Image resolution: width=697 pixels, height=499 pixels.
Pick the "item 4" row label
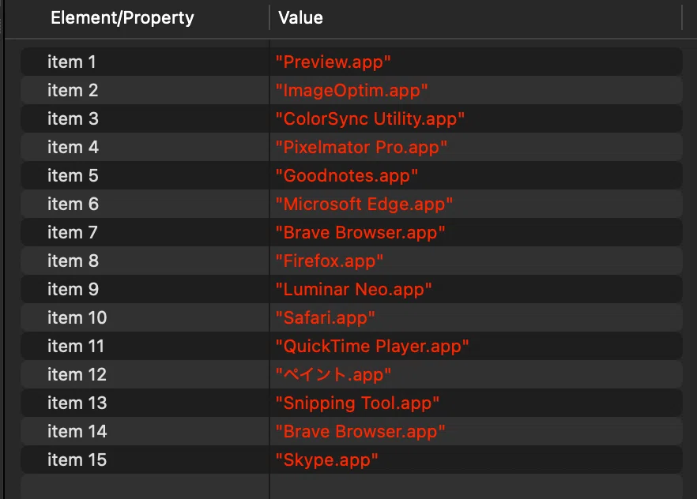(x=73, y=147)
